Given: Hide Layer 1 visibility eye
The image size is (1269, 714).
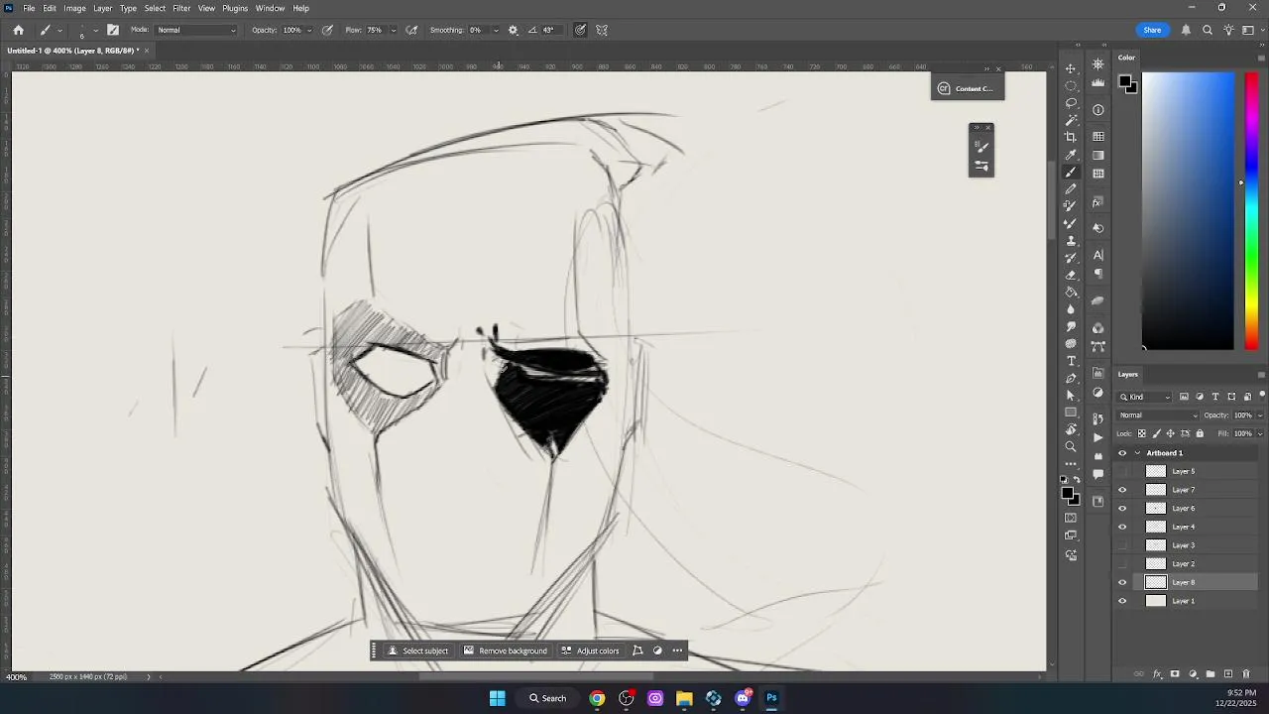Looking at the screenshot, I should coord(1122,601).
